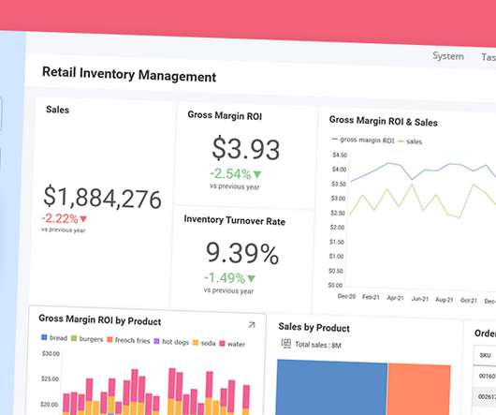Viewport: 496px width, 415px height.
Task: Click the -1.49% turnover change indicator
Action: pos(229,278)
